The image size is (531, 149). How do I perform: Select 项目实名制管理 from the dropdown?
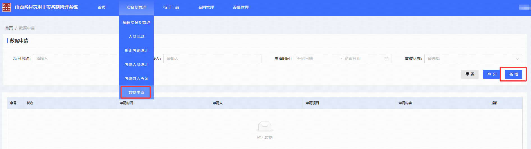click(136, 22)
